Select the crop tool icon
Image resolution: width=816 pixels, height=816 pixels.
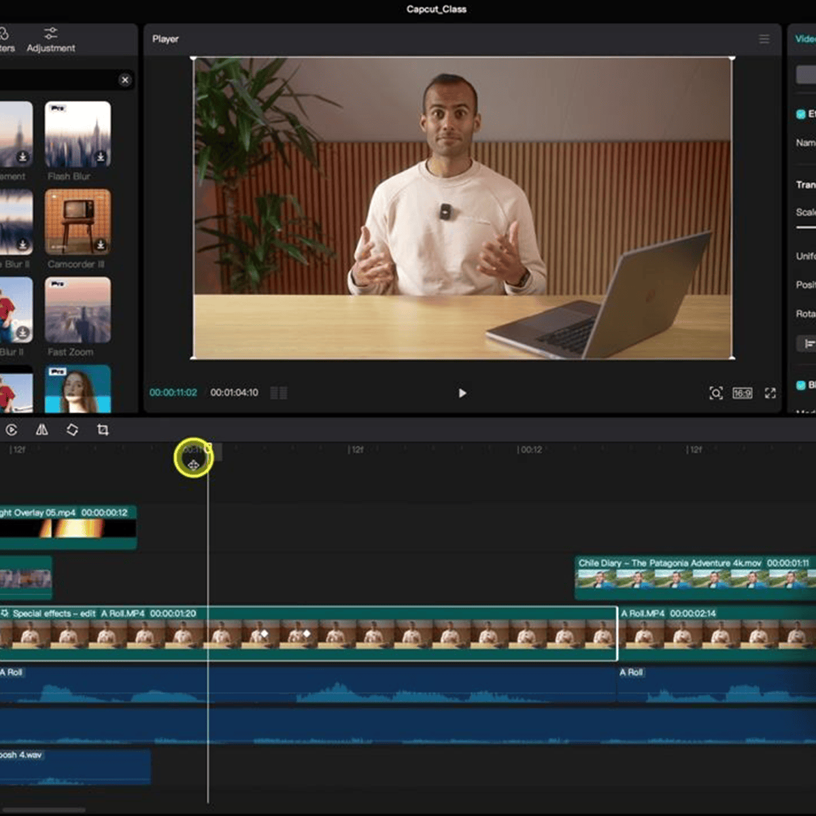103,430
